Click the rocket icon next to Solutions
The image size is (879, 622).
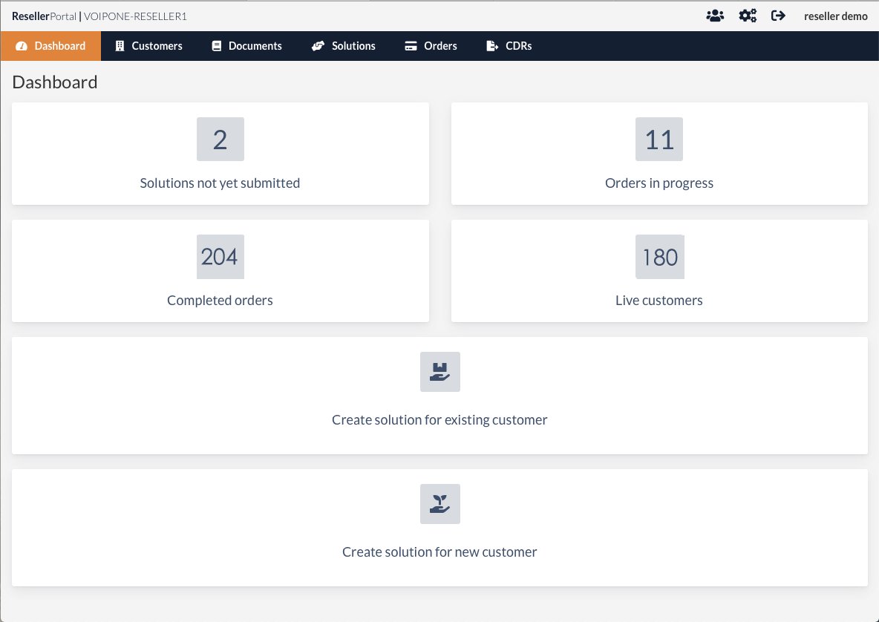click(x=318, y=45)
